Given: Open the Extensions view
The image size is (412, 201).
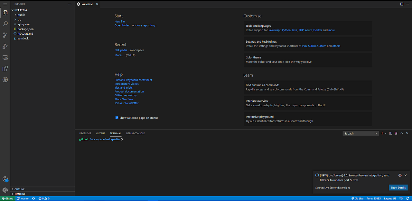Looking at the screenshot, I should 5,68.
